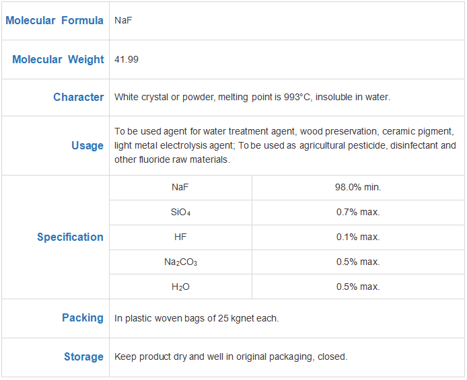
Task: Click the Molecular Formula row label
Action: 55,21
